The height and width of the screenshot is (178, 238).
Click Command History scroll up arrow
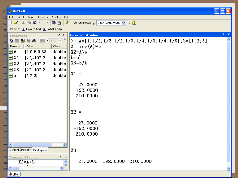pos(66,161)
